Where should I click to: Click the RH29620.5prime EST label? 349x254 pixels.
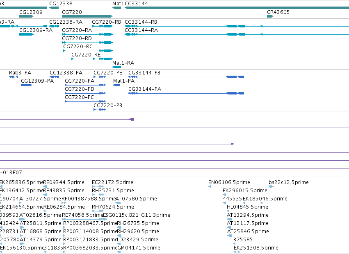[138, 232]
